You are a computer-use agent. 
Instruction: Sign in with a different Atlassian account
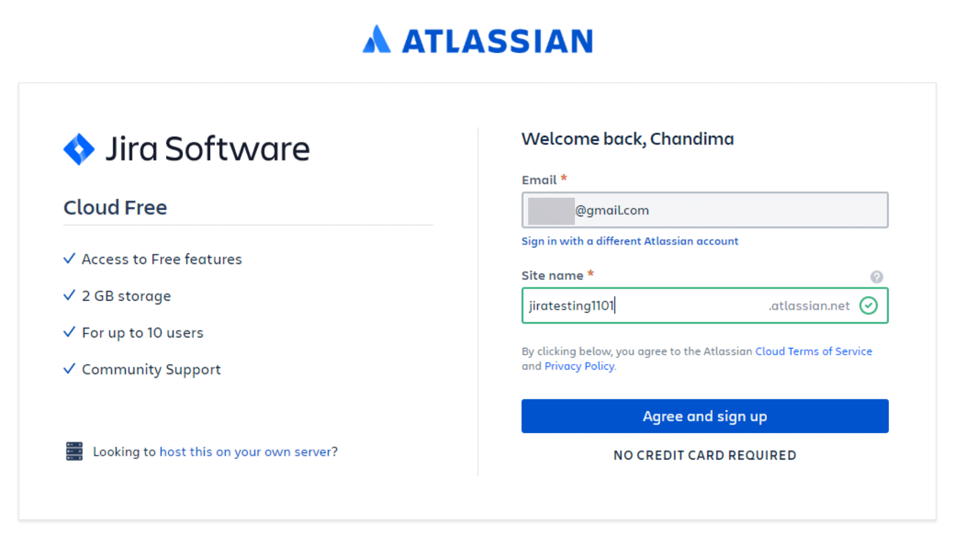pos(629,241)
